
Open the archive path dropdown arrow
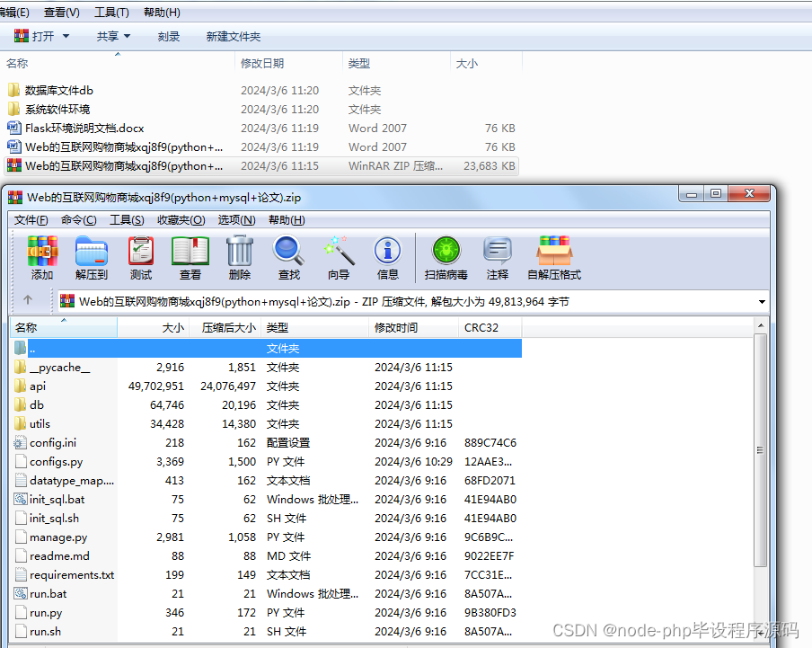point(761,301)
